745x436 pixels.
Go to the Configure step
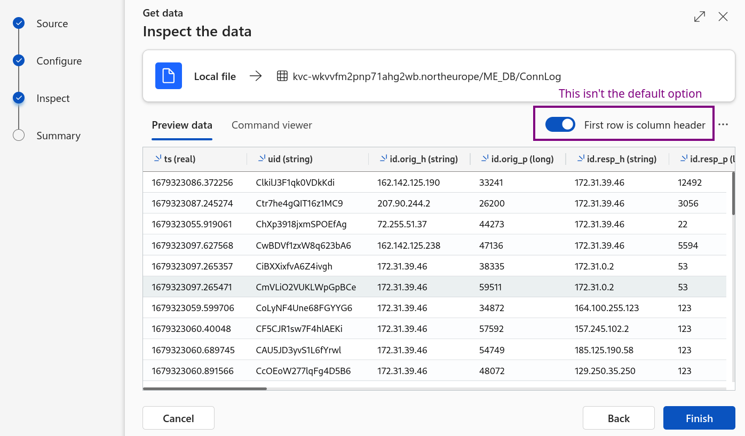59,61
